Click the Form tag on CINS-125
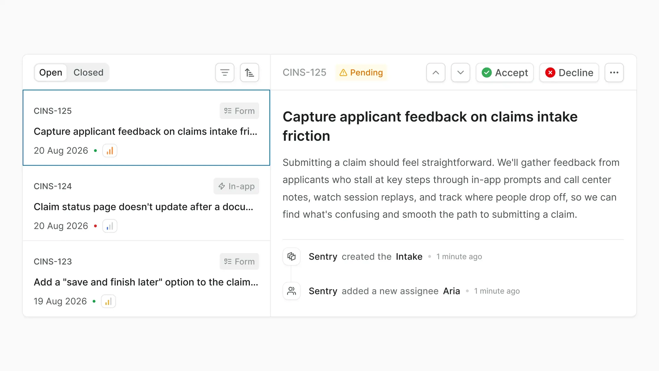The height and width of the screenshot is (371, 659). click(240, 111)
